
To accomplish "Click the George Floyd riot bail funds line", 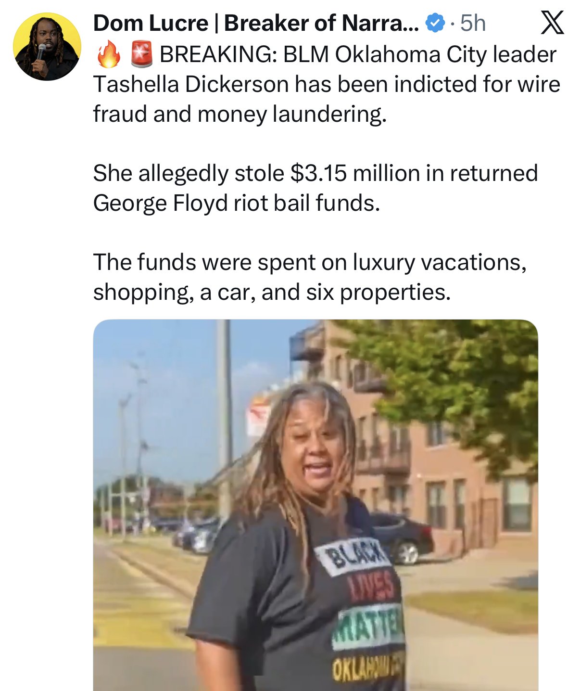I will click(237, 204).
